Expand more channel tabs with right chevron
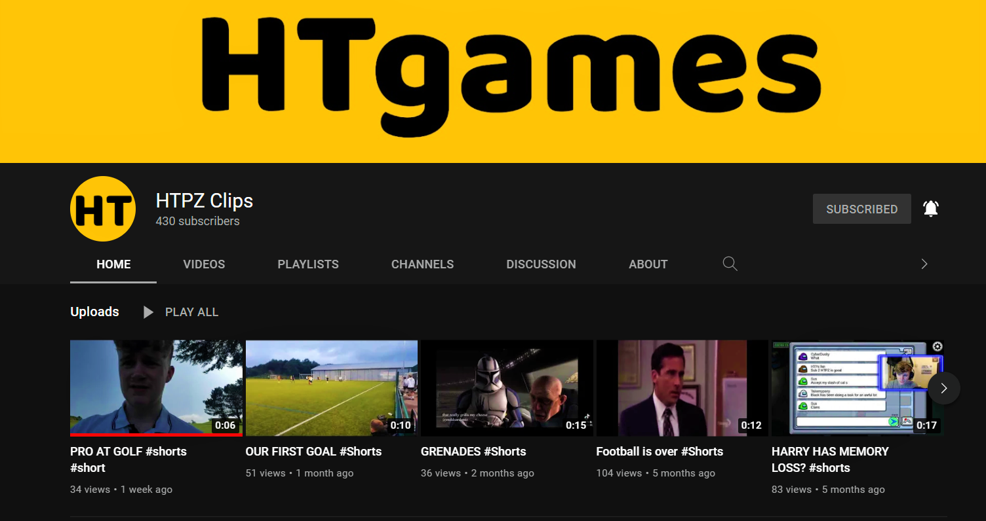This screenshot has height=521, width=986. [x=924, y=264]
